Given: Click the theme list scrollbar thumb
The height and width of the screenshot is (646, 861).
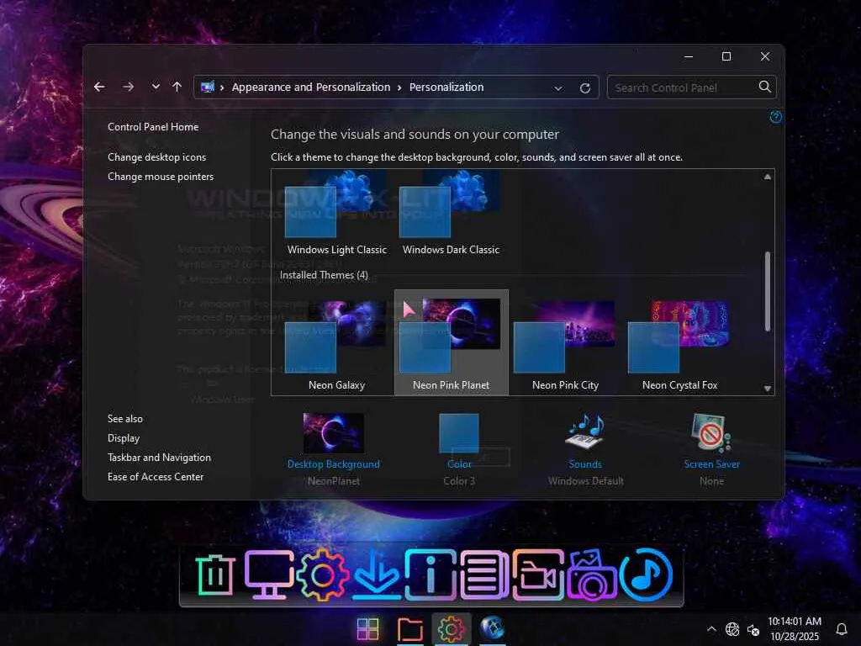Looking at the screenshot, I should point(767,291).
